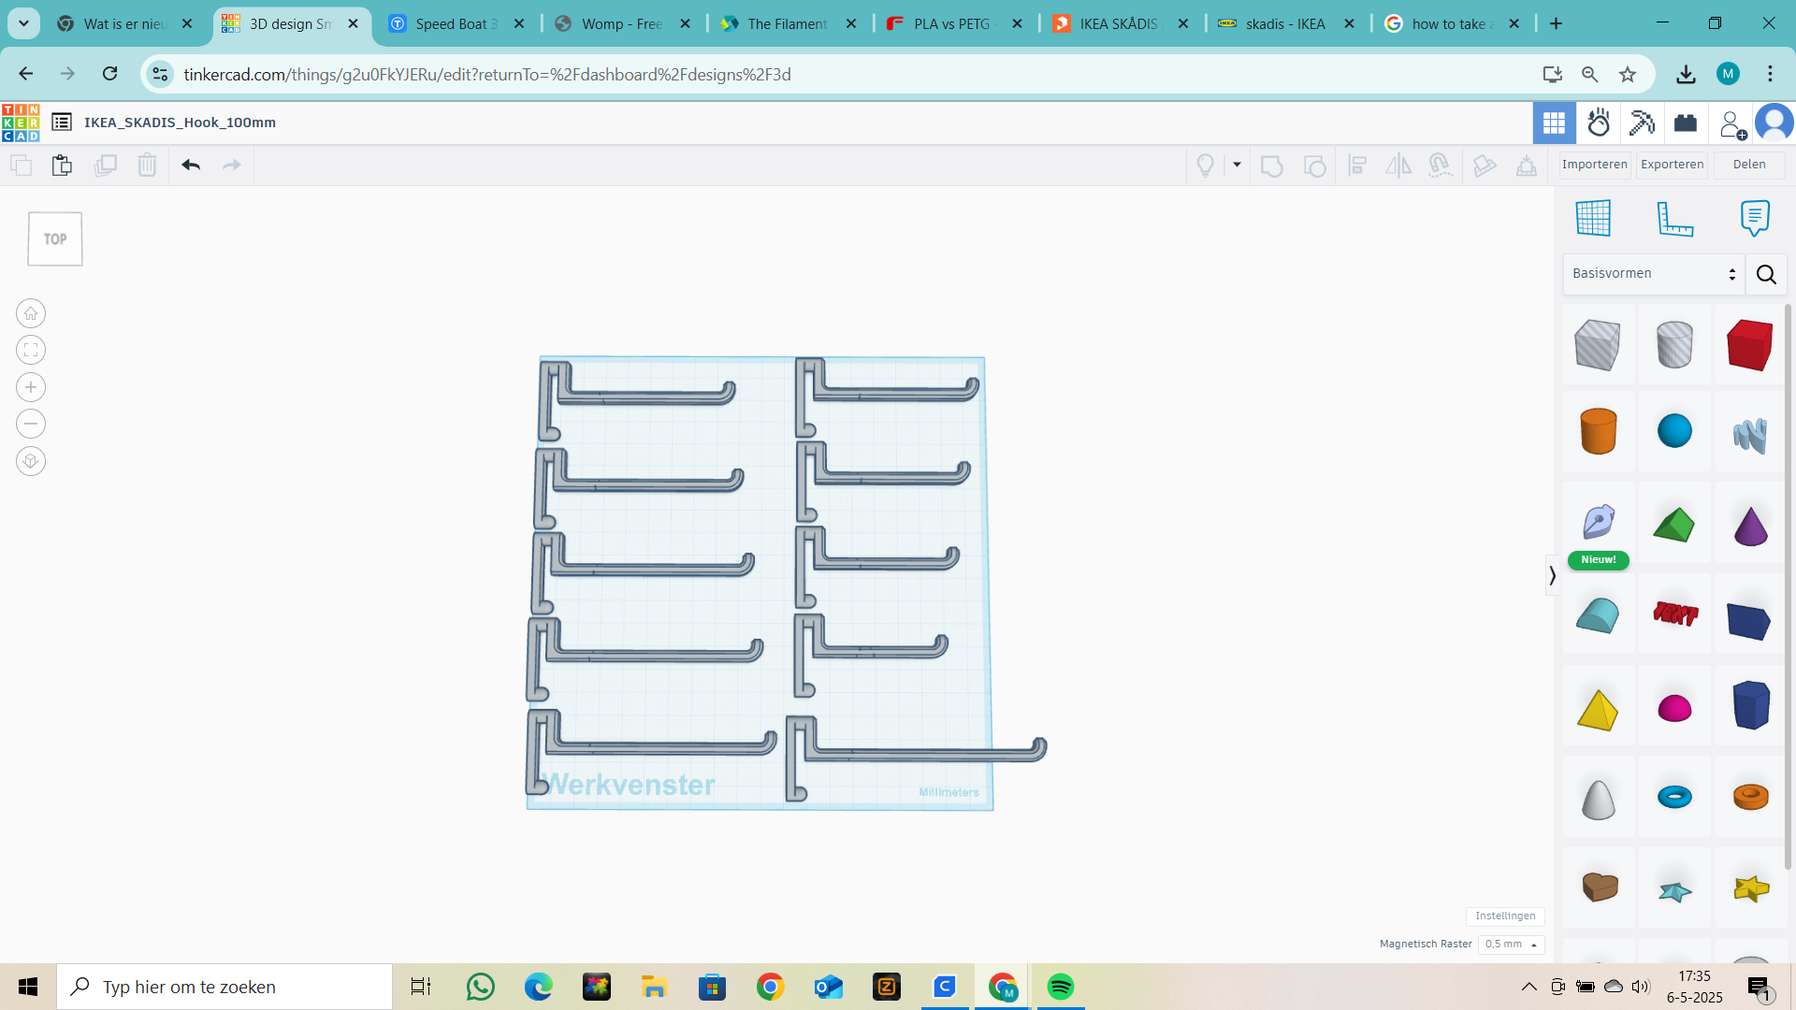This screenshot has width=1796, height=1010.
Task: Open WhatsApp from the Windows taskbar
Action: [x=481, y=987]
